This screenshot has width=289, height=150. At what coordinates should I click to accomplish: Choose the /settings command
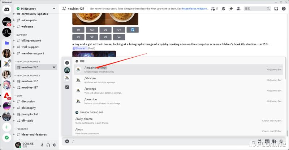click(178, 91)
